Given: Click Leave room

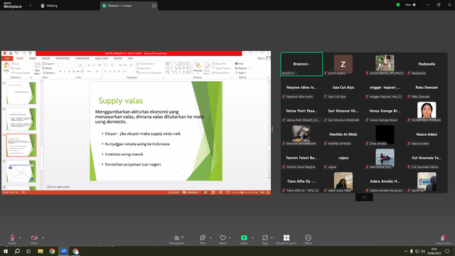Looking at the screenshot, I should pos(443,240).
